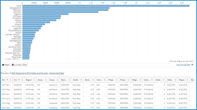
Task: Click the '2011 Jun' cell
Action: pyautogui.click(x=7, y=94)
